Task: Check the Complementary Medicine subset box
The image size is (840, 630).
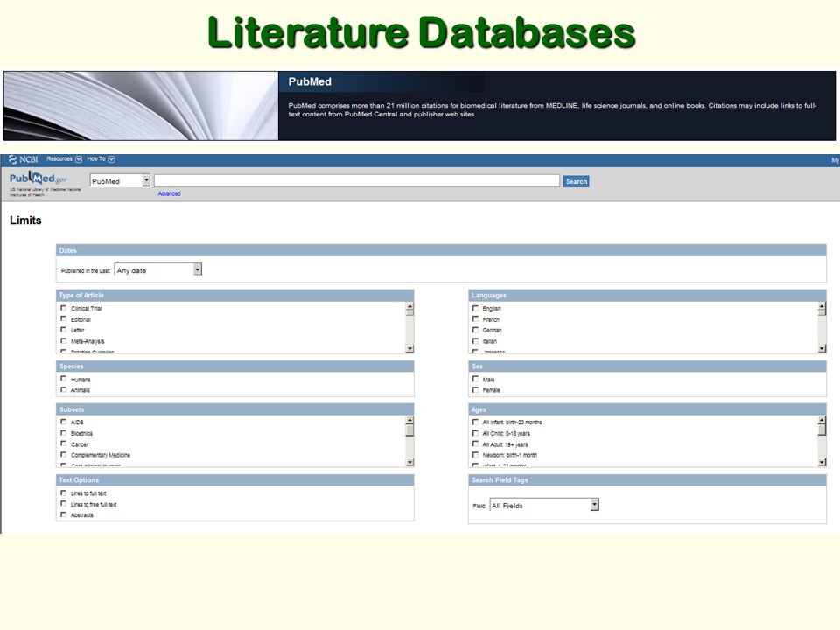Action: coord(64,454)
